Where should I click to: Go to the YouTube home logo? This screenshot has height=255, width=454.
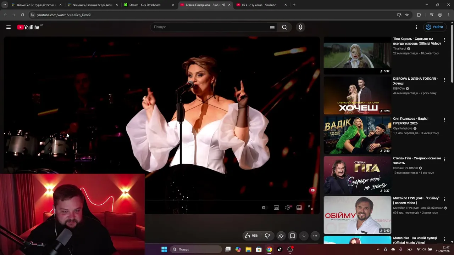coord(28,27)
